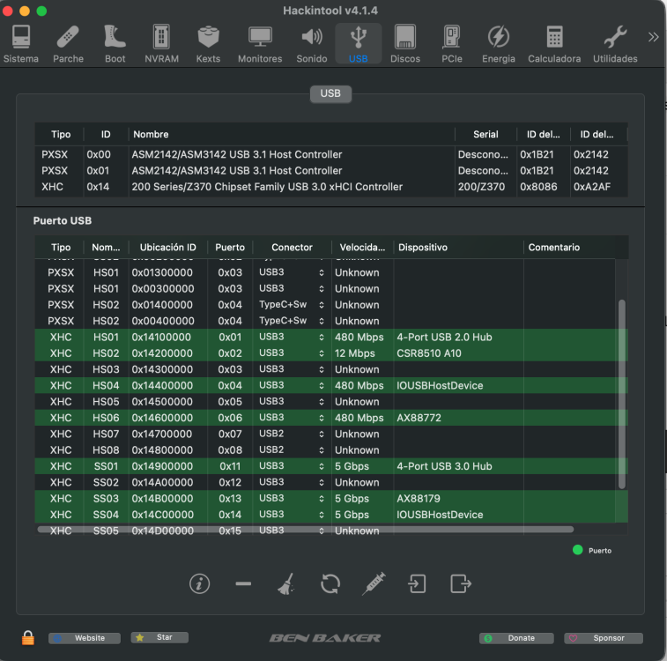Change USB2 connector for XHC HS08
Viewport: 667px width, 661px height.
coord(292,450)
